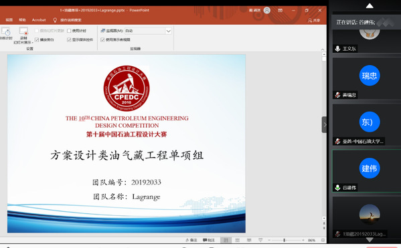401x248 pixels.
Task: Switch to slide sorter view in the status bar
Action: coord(238,240)
